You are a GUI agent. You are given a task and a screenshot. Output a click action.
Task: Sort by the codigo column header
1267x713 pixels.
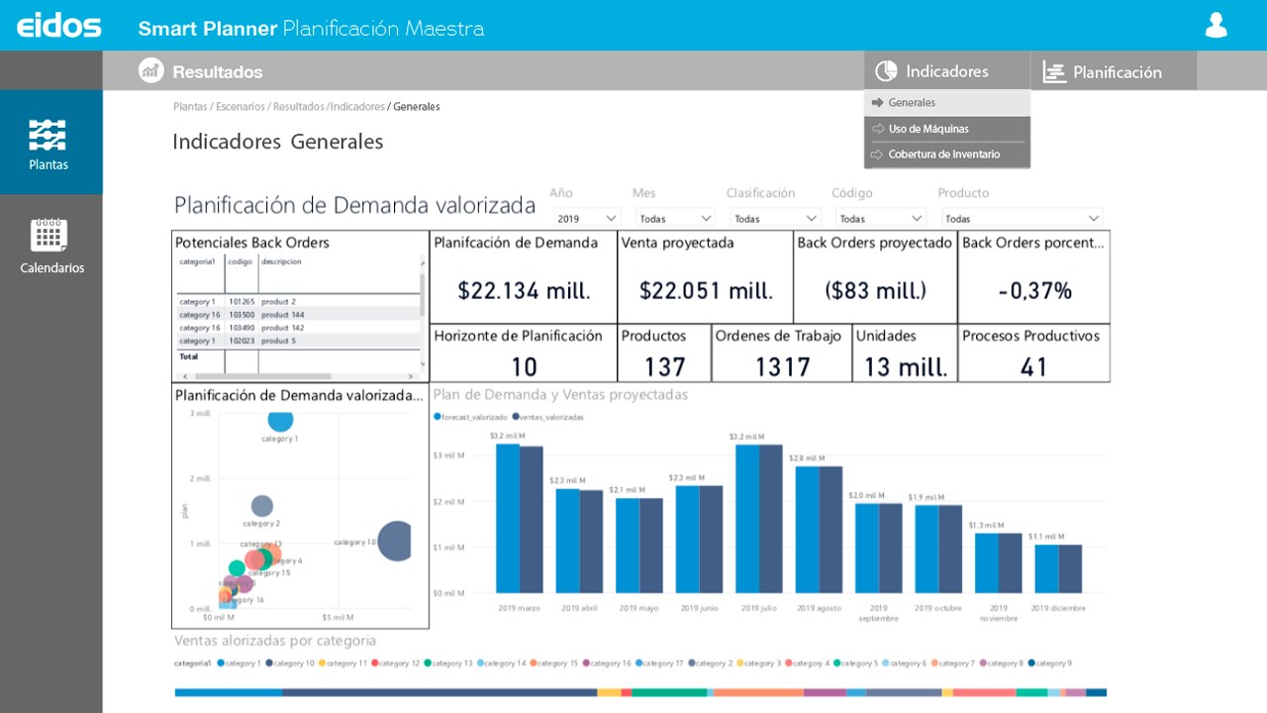[241, 262]
